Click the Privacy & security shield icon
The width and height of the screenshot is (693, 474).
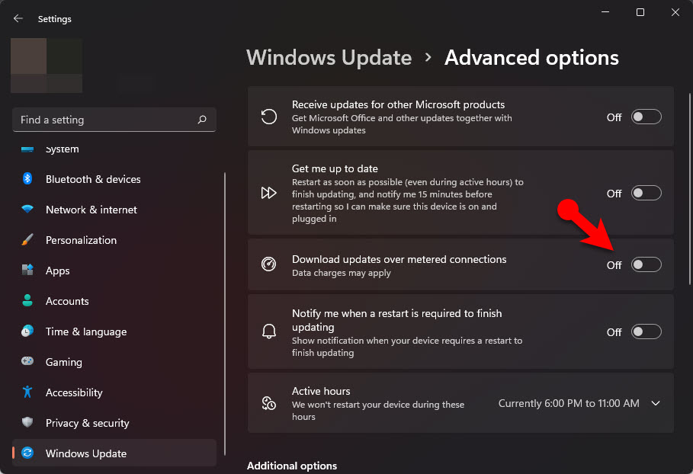[27, 423]
